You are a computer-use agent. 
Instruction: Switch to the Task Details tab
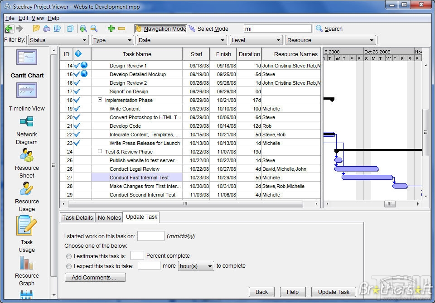point(77,217)
